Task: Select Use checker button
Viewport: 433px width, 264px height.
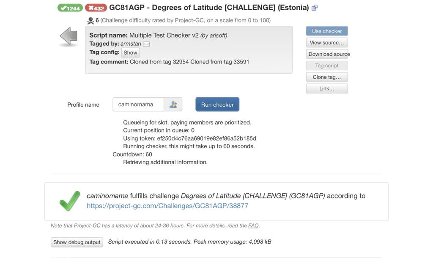Action: pos(327,31)
